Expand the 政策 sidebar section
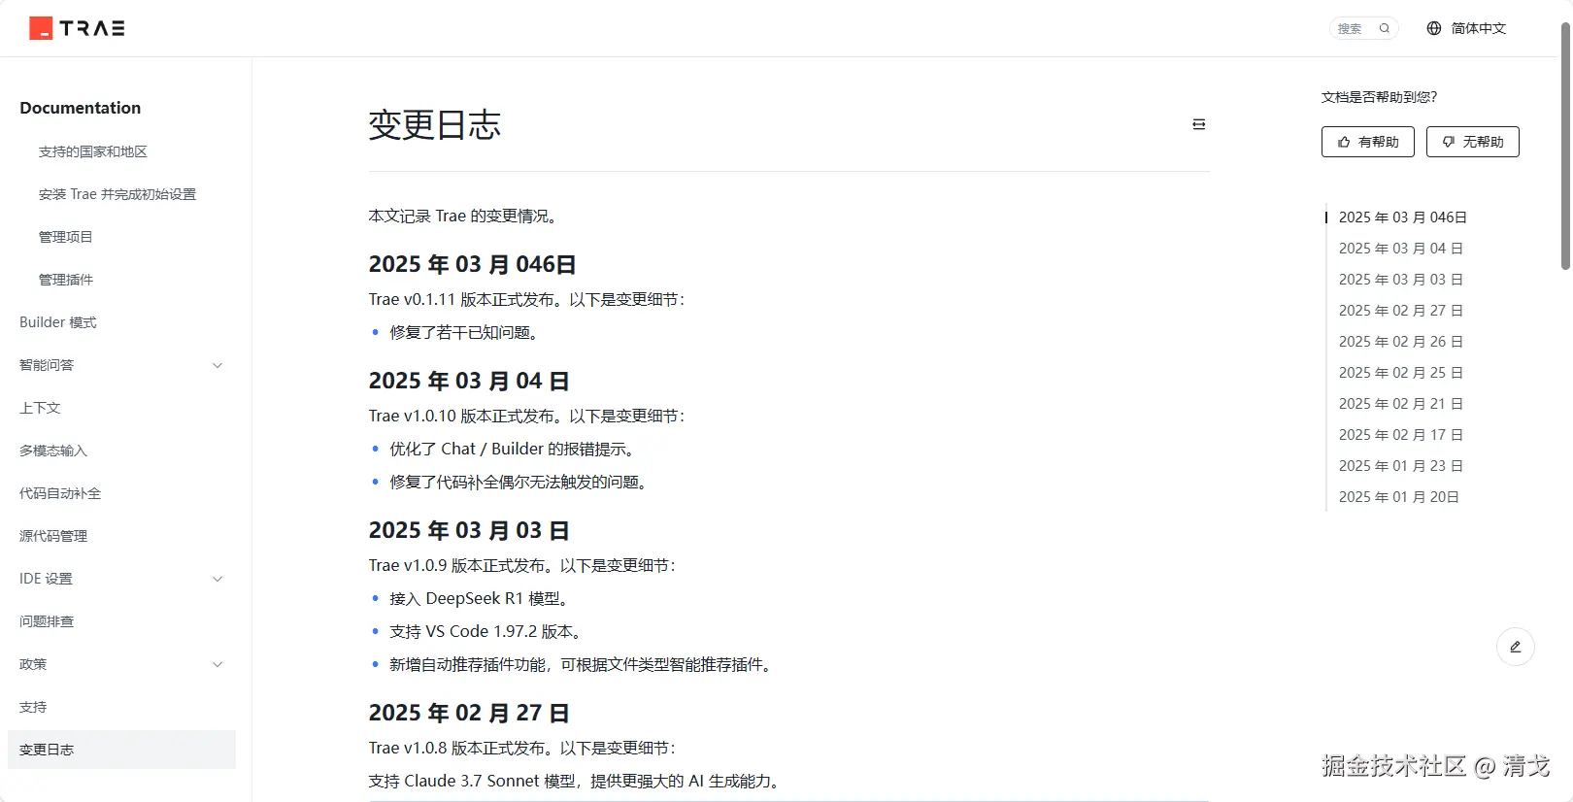This screenshot has height=802, width=1573. tap(218, 664)
